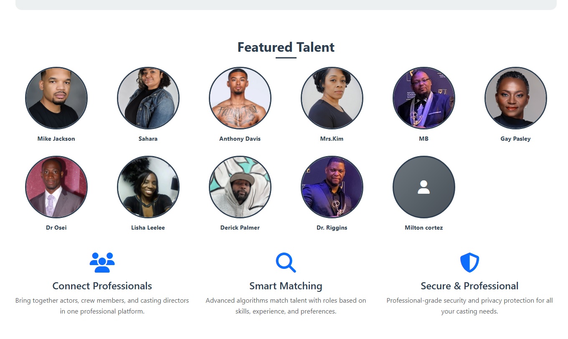Image resolution: width=568 pixels, height=339 pixels.
Task: Open the Mrs.Kim profile photo
Action: (x=332, y=98)
